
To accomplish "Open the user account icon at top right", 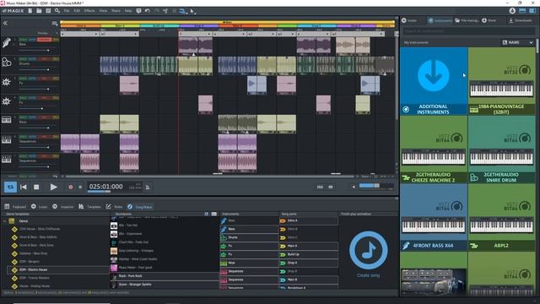I will pos(512,11).
